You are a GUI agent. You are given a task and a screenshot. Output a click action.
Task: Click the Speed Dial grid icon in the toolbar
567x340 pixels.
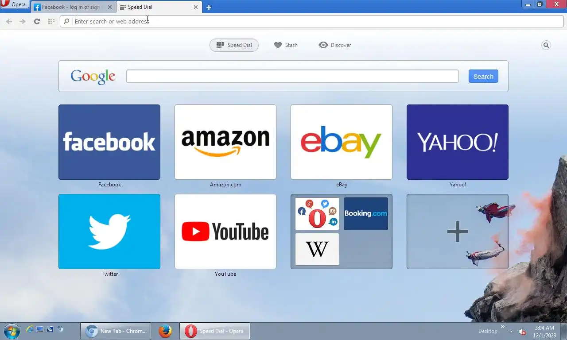tap(51, 21)
